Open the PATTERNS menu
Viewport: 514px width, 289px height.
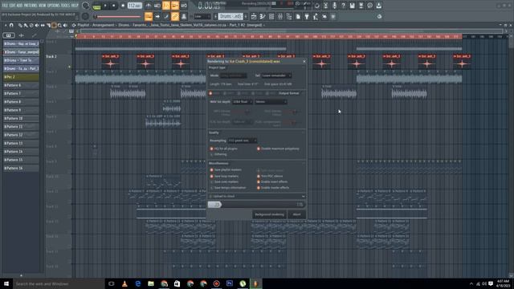click(31, 6)
